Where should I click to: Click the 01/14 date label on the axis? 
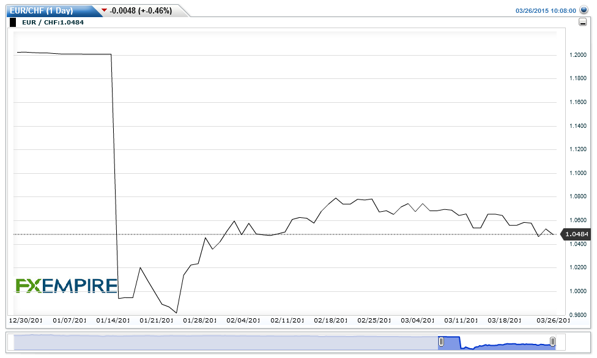(113, 320)
